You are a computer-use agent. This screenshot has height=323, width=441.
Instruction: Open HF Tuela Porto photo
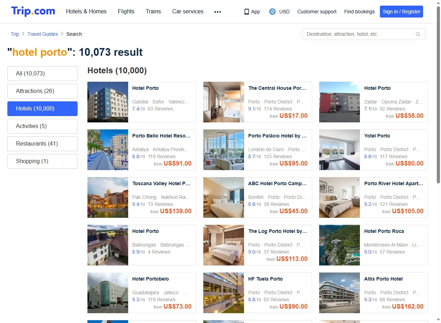click(224, 293)
